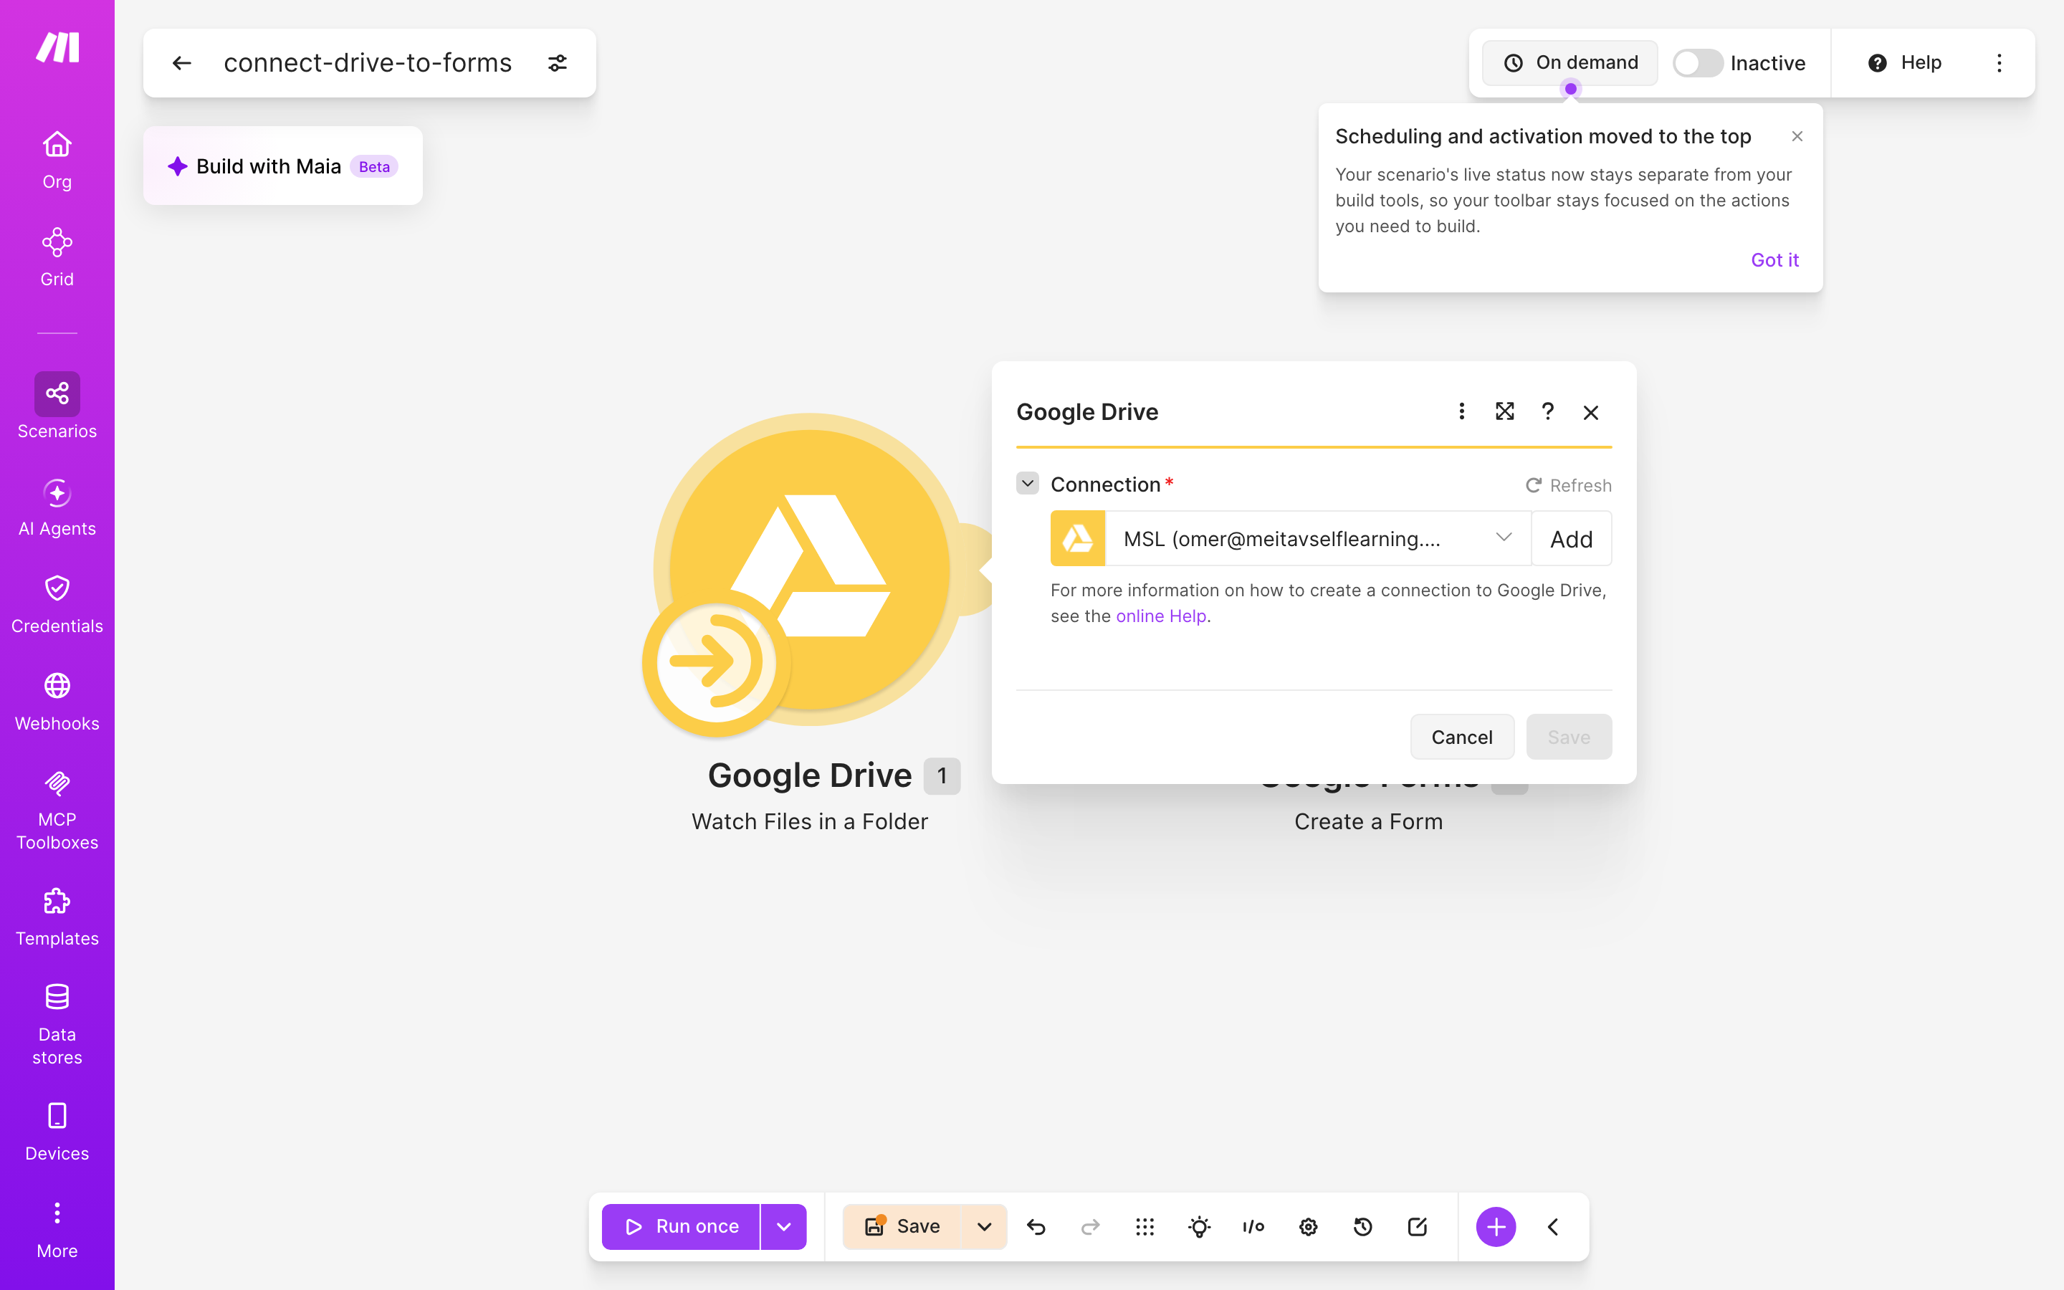Refresh the connection list

coord(1569,485)
